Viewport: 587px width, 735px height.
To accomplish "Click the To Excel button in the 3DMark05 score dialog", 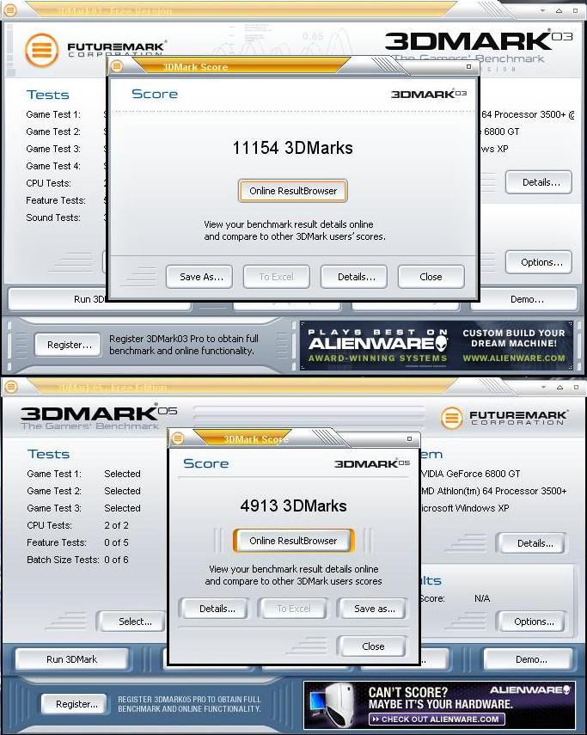I will [294, 609].
